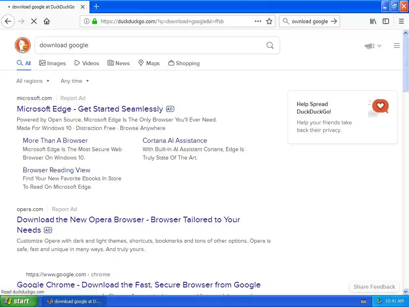Stop loading the page
The width and height of the screenshot is (409, 307).
34,22
